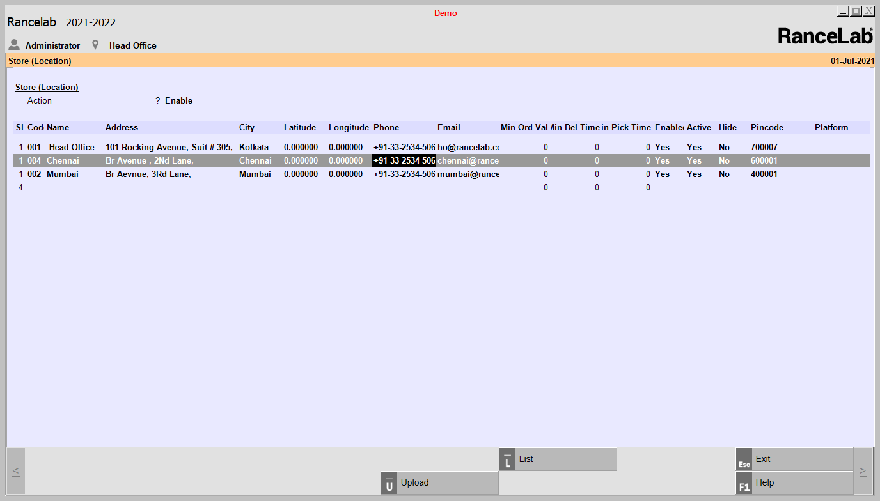
Task: Click the right arrow pager button in the footer
Action: tap(863, 471)
